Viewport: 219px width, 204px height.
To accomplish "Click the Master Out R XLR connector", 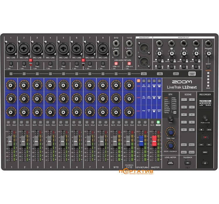I will click(144, 62).
